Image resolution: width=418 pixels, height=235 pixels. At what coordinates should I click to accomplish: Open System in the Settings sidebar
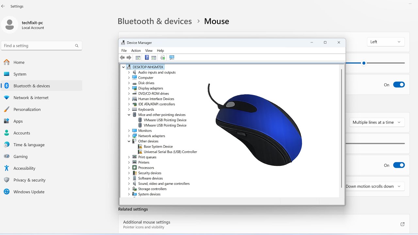(x=41, y=74)
